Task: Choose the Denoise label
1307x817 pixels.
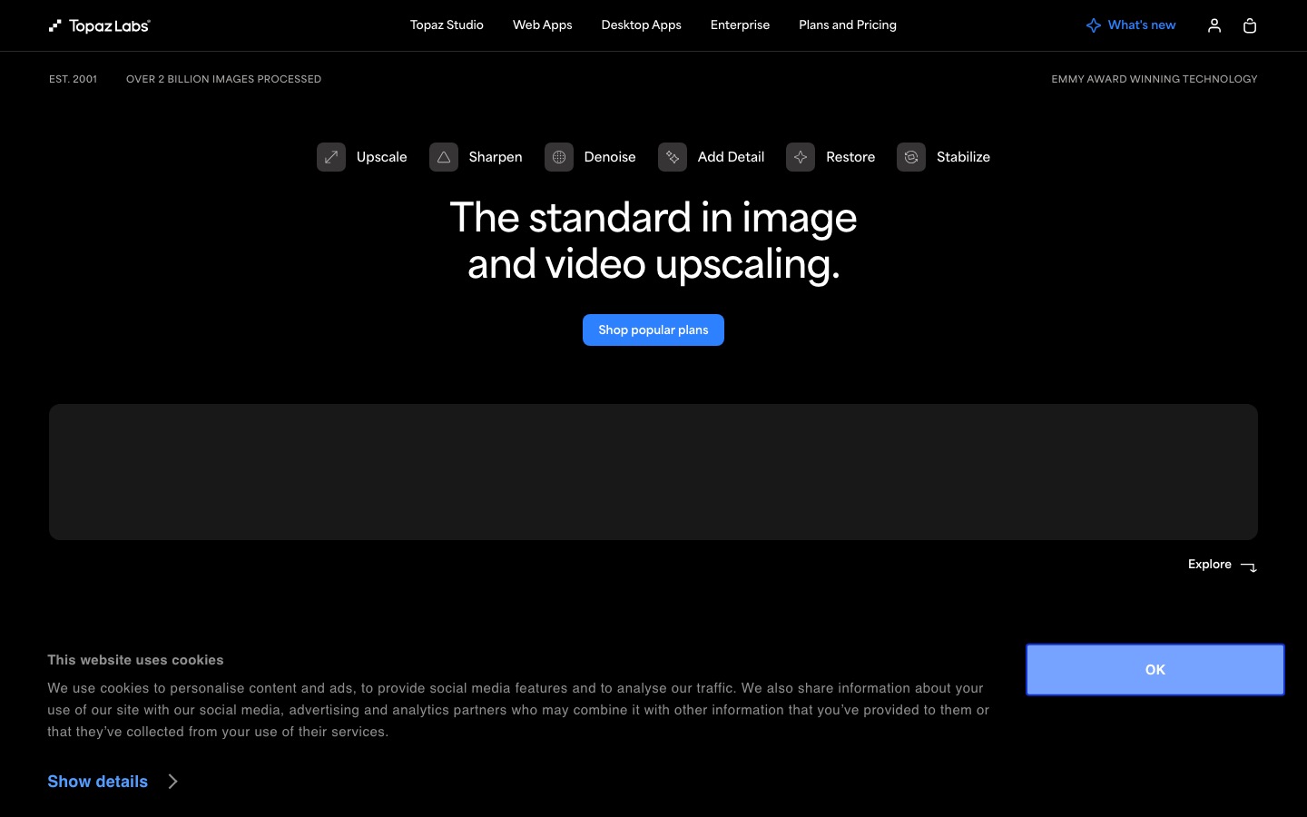Action: point(610,157)
